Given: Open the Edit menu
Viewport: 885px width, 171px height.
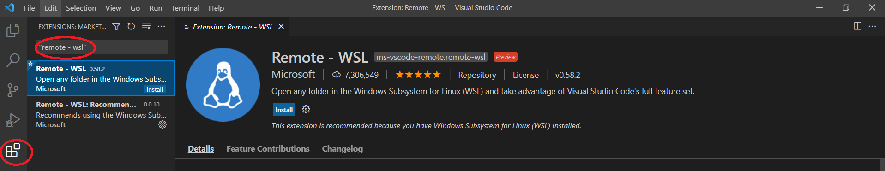Looking at the screenshot, I should coord(50,8).
